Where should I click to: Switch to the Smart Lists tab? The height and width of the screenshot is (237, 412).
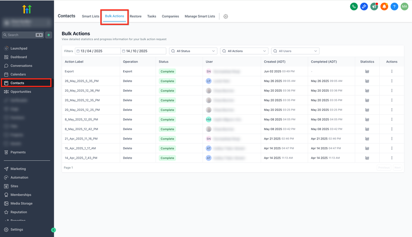[x=90, y=17]
